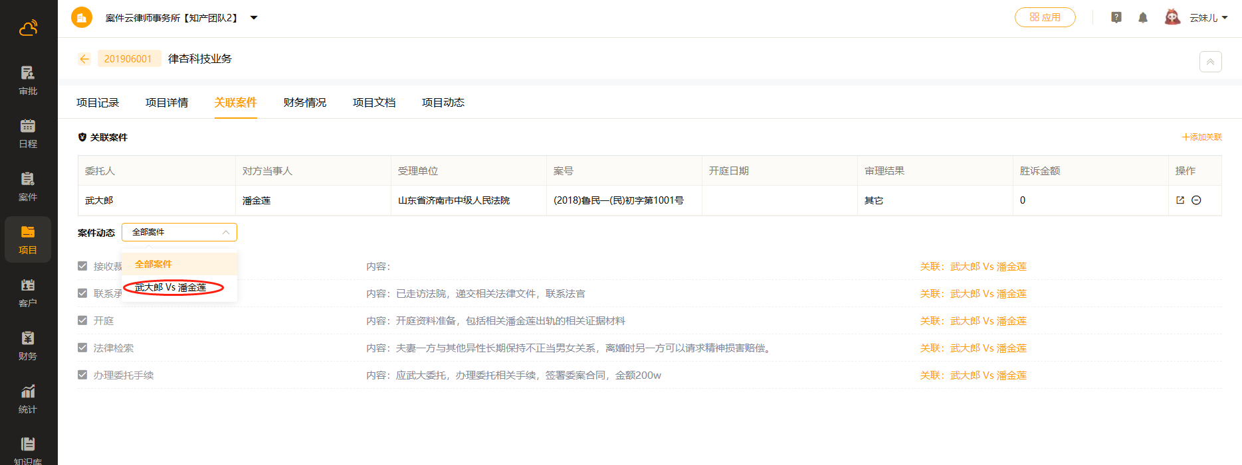1242x465 pixels.
Task: Expand the law firm team selector arrow
Action: (254, 18)
